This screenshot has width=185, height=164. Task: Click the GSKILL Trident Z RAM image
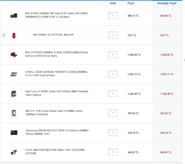(14, 74)
